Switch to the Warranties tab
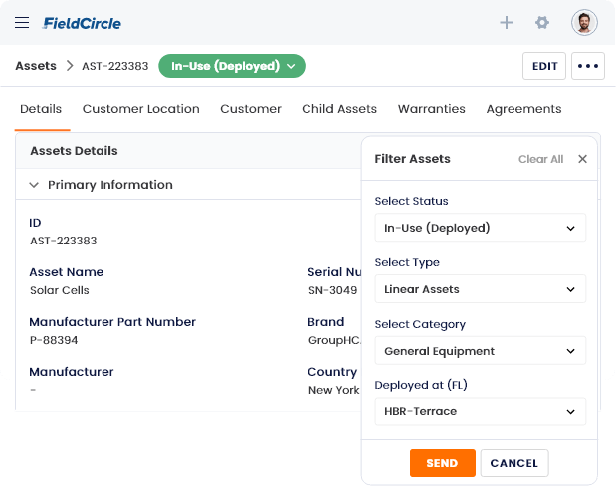This screenshot has width=616, height=486. (431, 109)
